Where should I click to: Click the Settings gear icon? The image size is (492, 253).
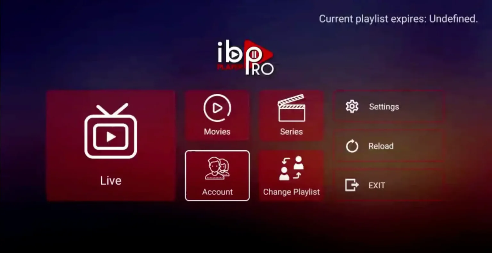pos(351,106)
